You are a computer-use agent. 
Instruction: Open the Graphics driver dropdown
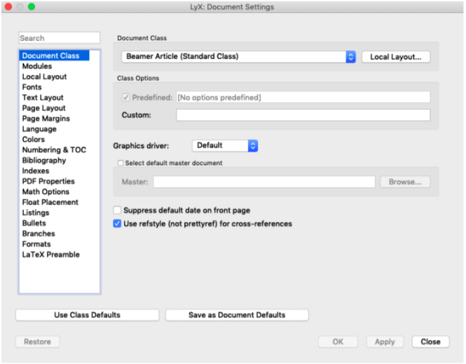[x=225, y=145]
